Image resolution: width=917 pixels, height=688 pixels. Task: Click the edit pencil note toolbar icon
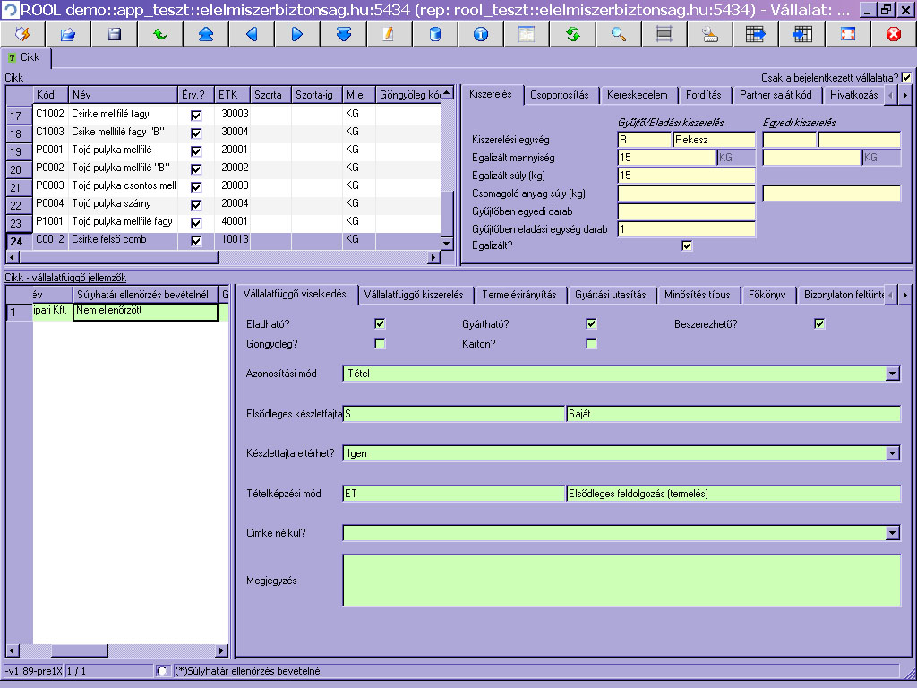pyautogui.click(x=389, y=34)
